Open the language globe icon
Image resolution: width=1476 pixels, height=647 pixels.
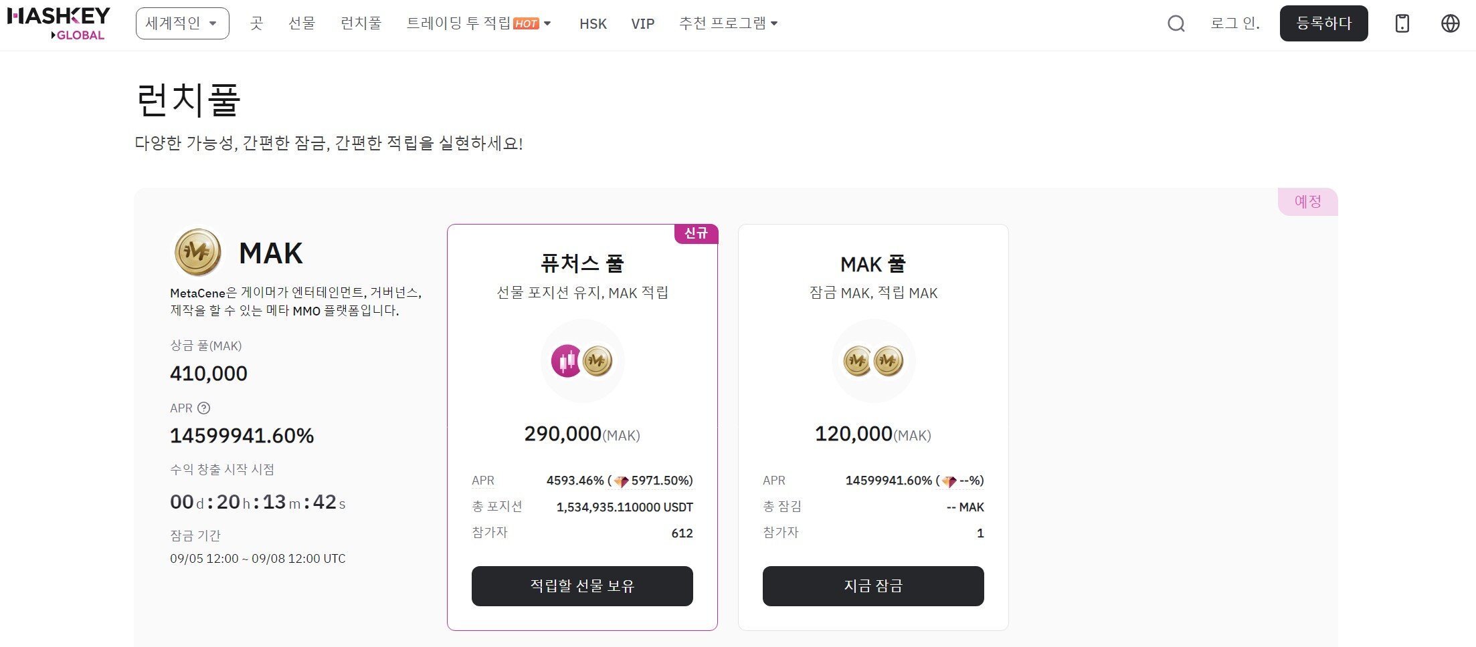(1451, 23)
